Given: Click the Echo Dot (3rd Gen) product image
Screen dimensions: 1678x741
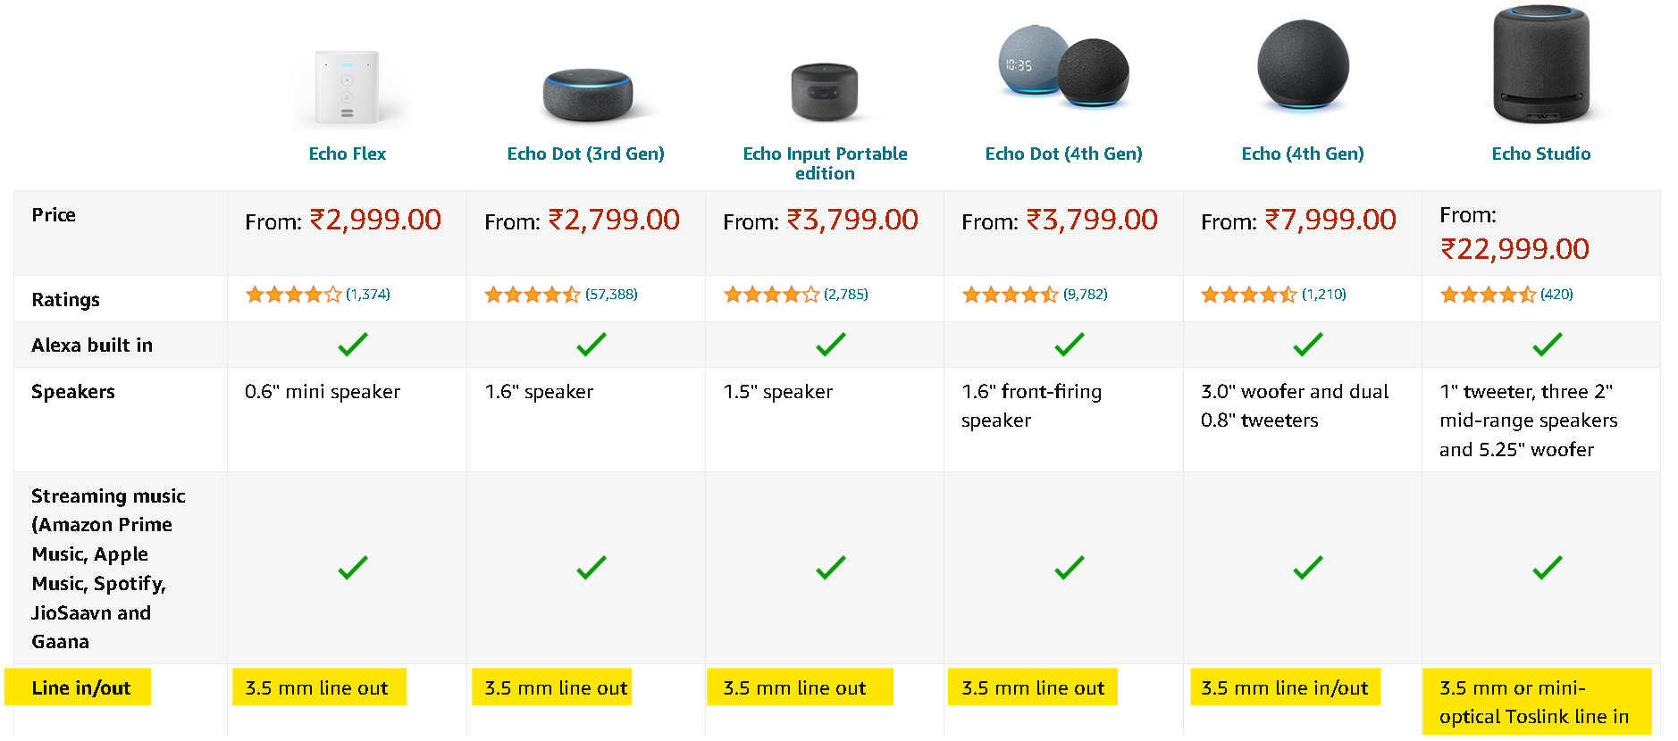Looking at the screenshot, I should (587, 95).
